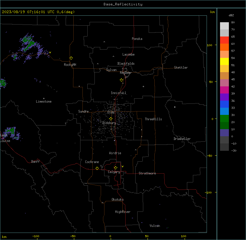
Task: Click the Blackfalds city label
Action: [126, 64]
